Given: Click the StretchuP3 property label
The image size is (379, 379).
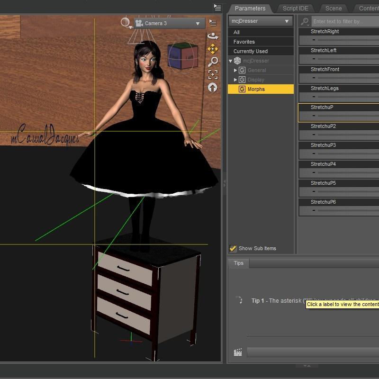Looking at the screenshot, I should click(x=323, y=145).
